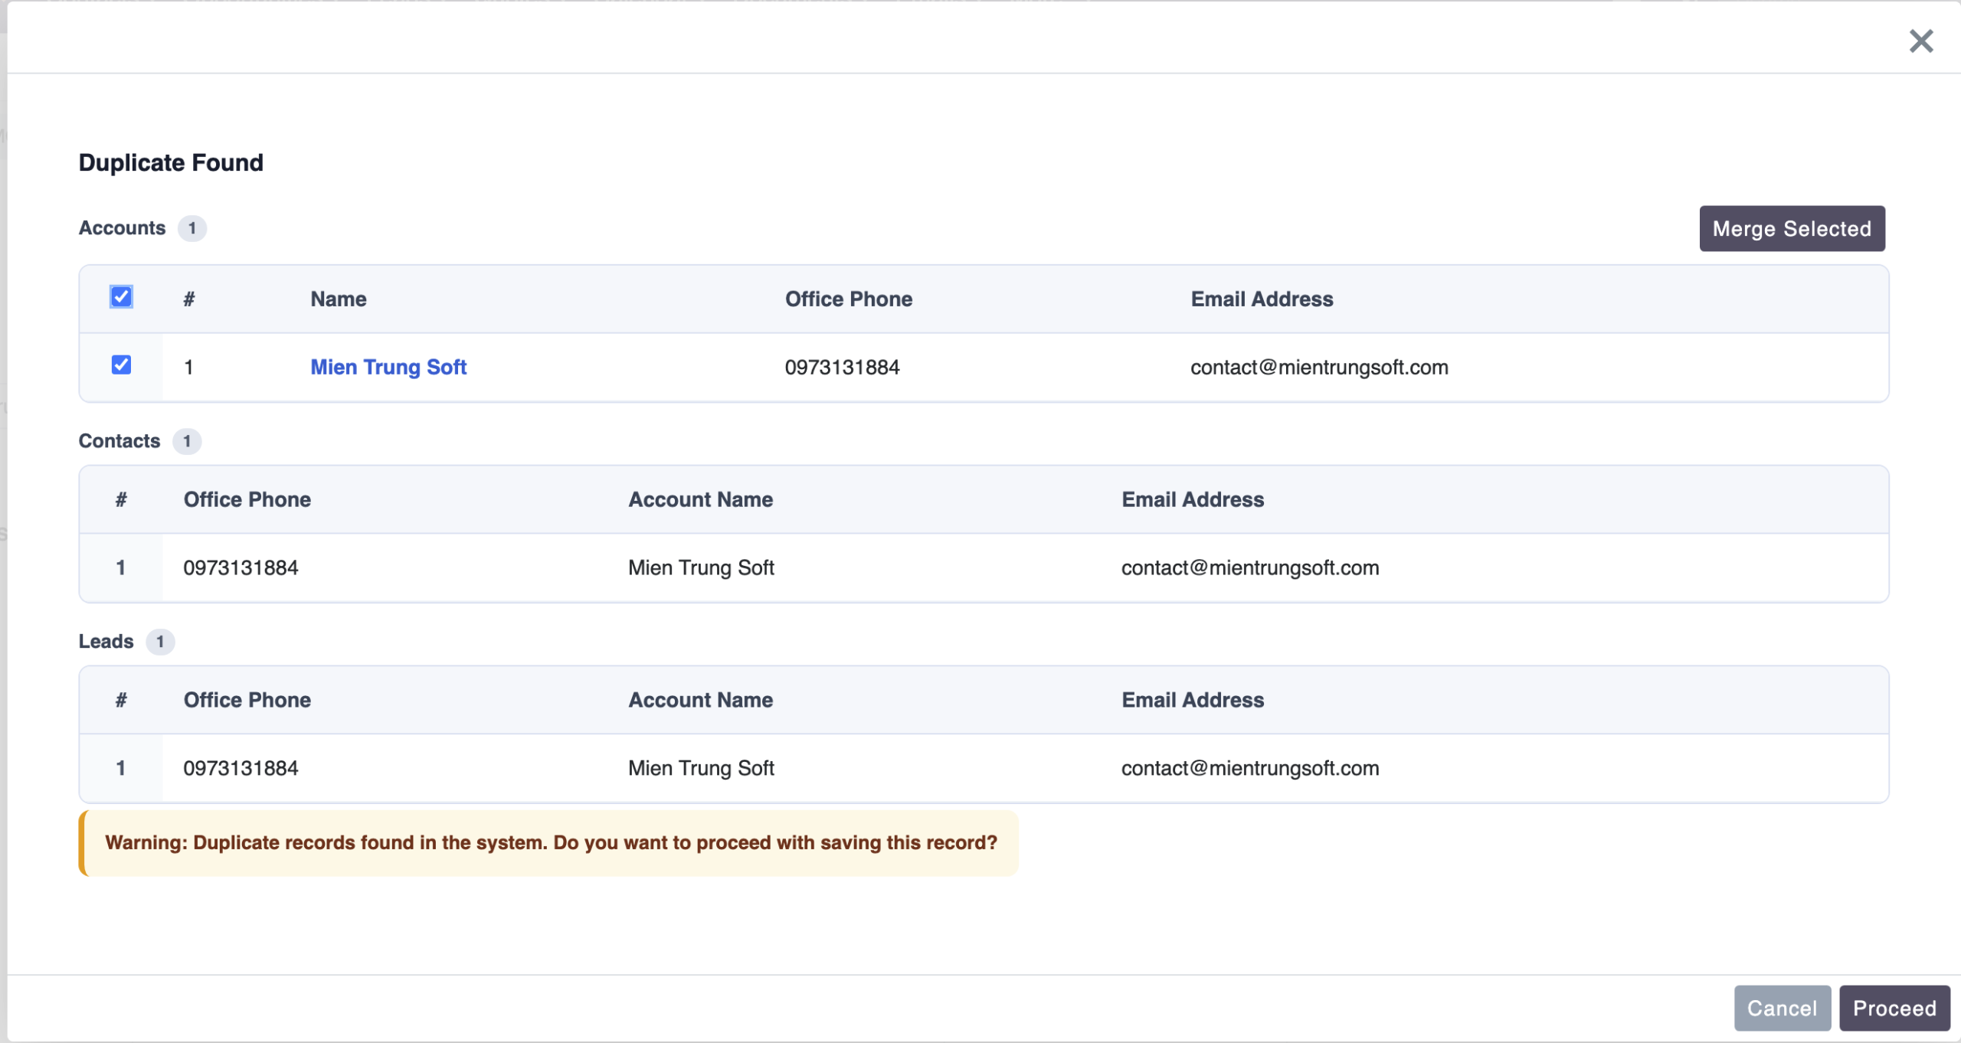Click the Office Phone header in Accounts table

point(849,299)
